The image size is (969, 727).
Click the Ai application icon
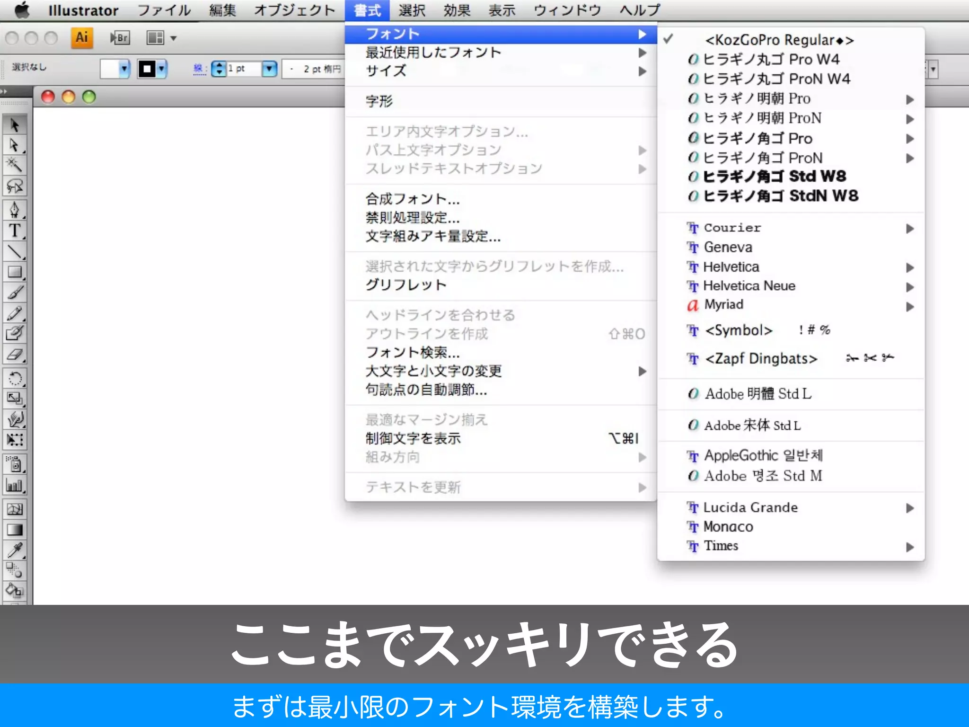coord(82,37)
